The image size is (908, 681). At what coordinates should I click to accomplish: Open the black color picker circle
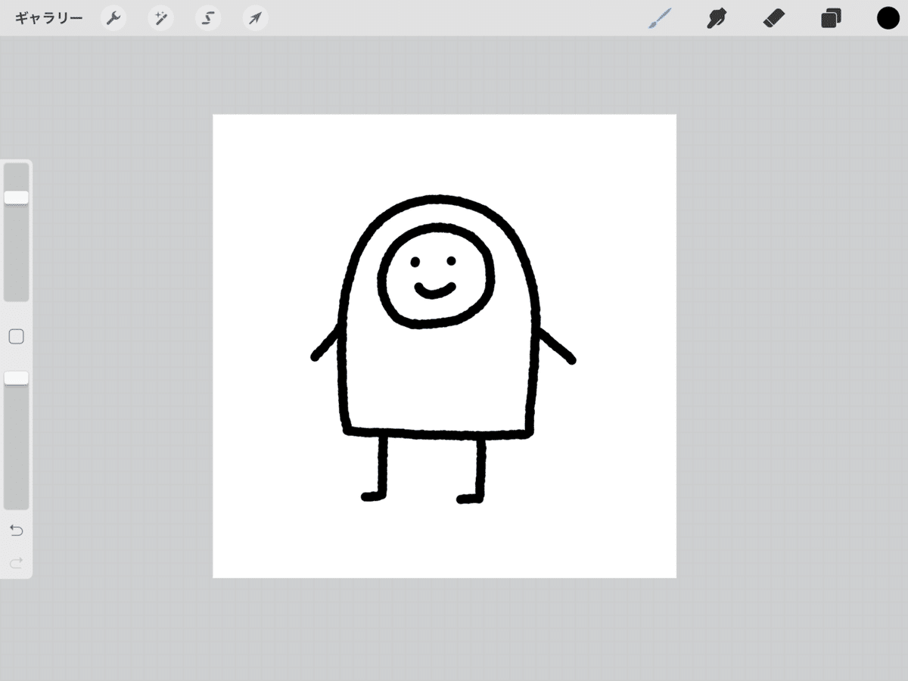[888, 18]
